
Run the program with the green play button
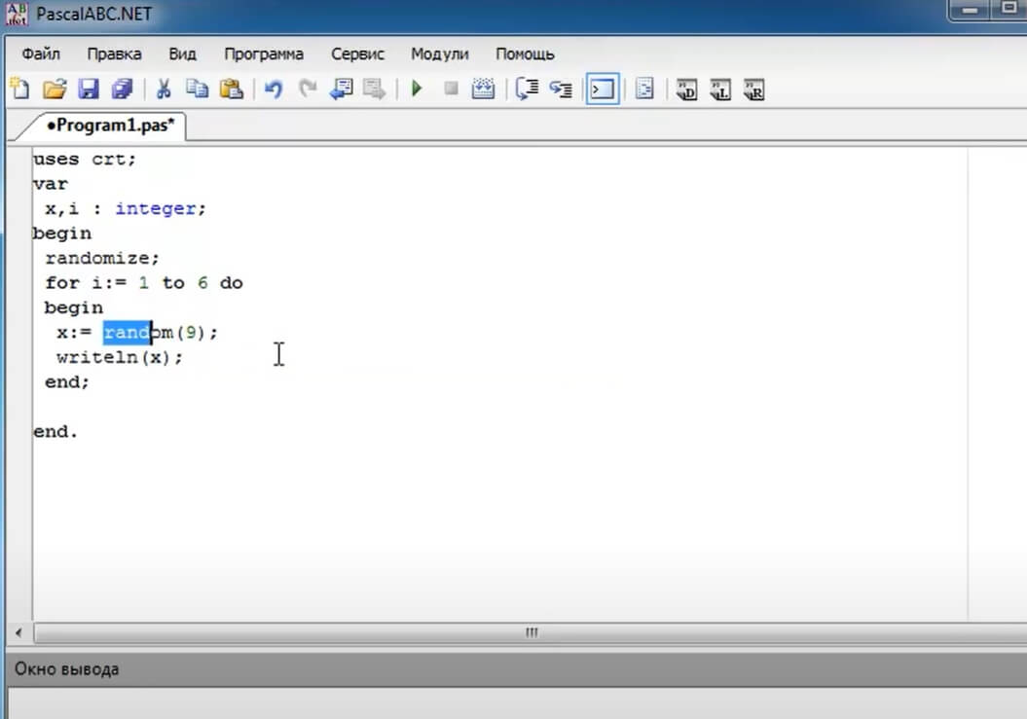tap(417, 90)
